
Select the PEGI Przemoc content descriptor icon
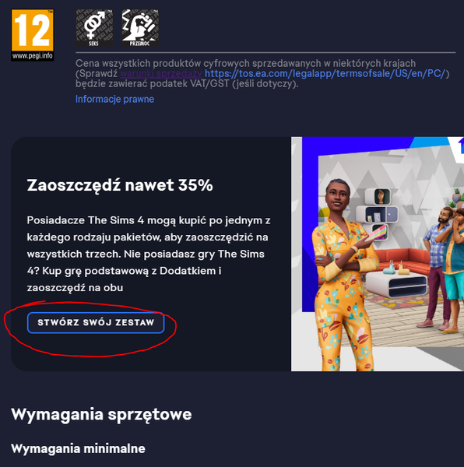point(140,28)
